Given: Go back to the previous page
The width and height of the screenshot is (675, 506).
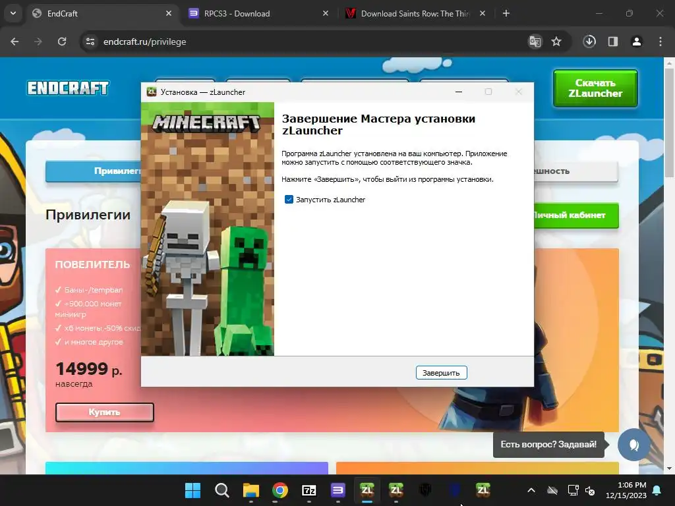Looking at the screenshot, I should coord(15,42).
